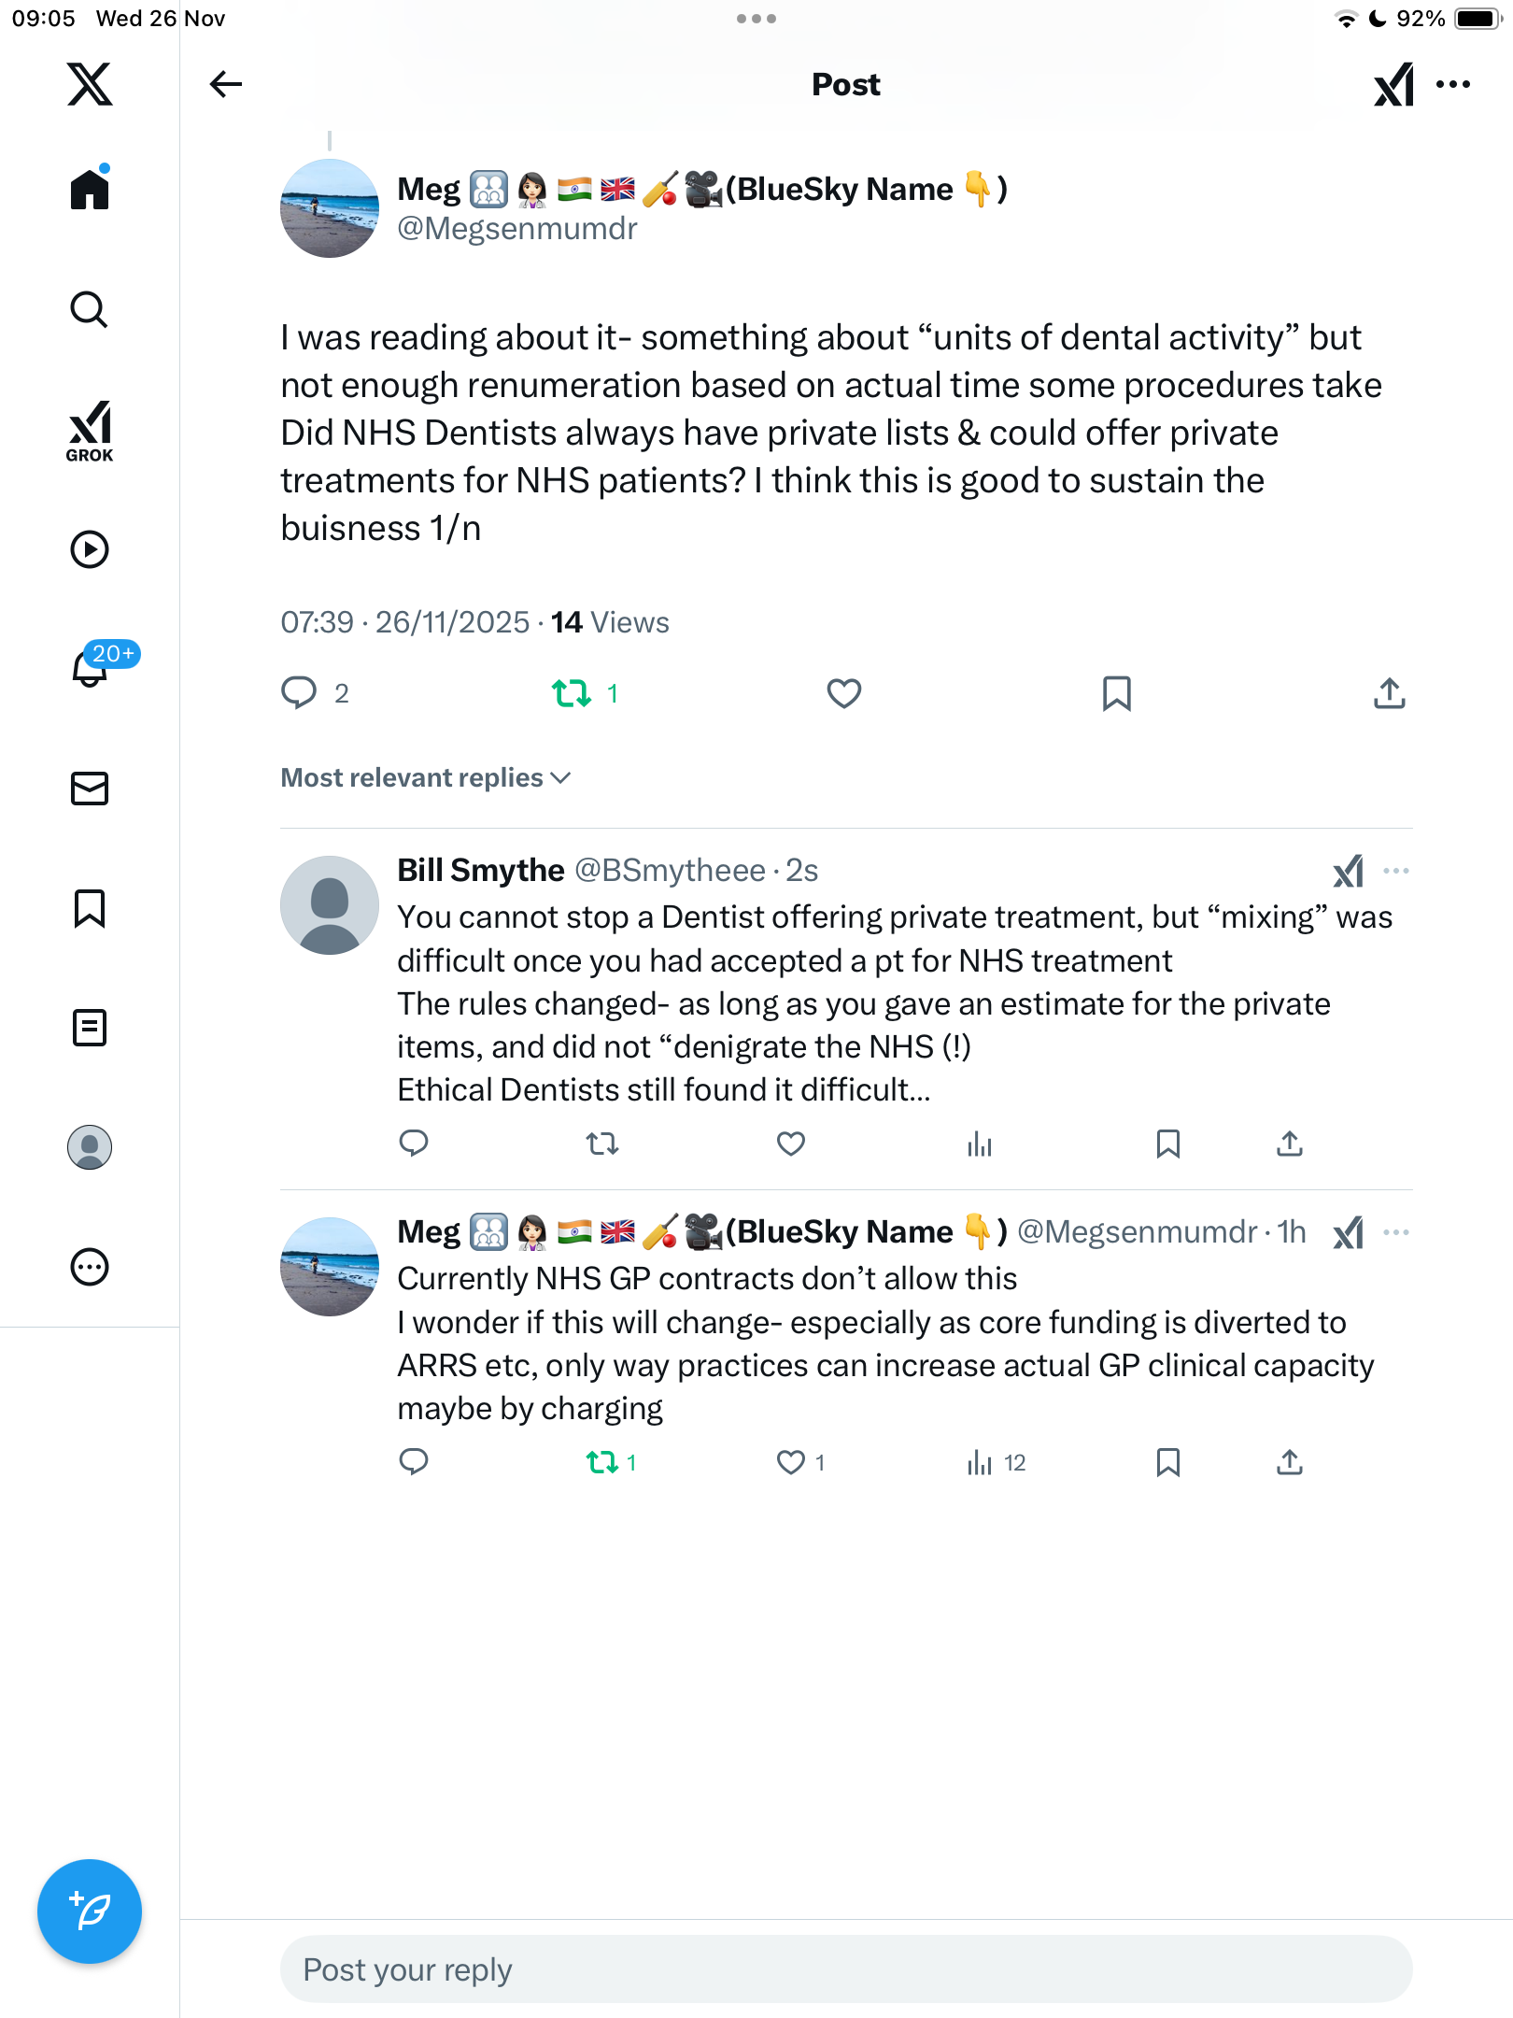
Task: Undo repost on the main post
Action: [572, 693]
